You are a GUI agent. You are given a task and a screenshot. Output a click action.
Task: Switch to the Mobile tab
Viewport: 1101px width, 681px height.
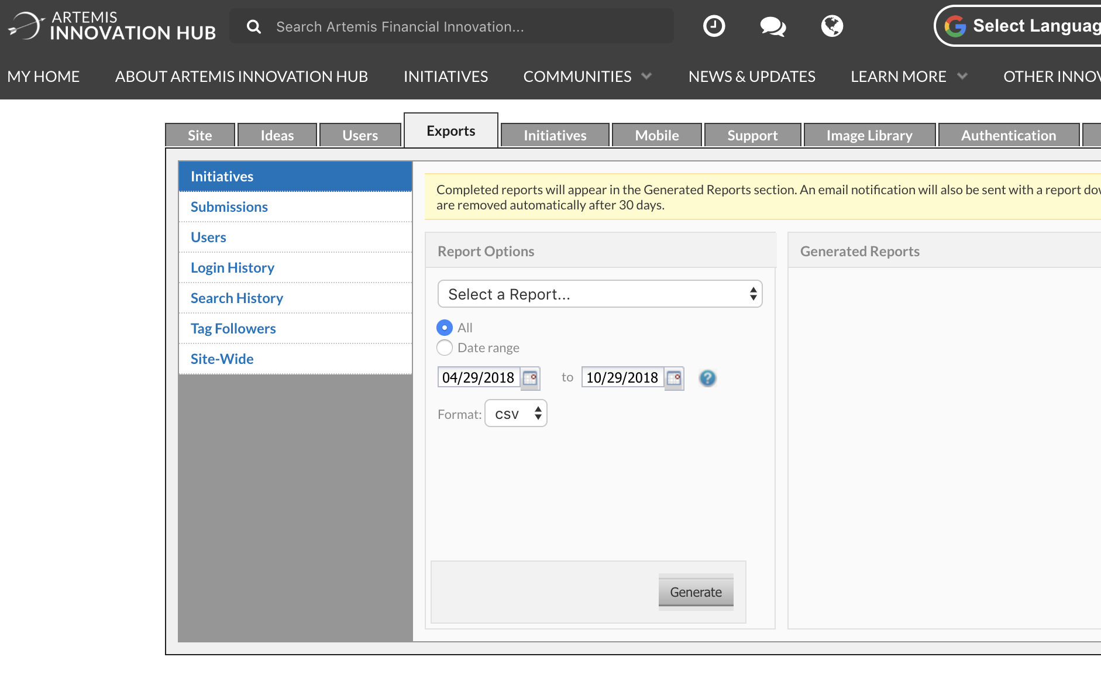657,135
